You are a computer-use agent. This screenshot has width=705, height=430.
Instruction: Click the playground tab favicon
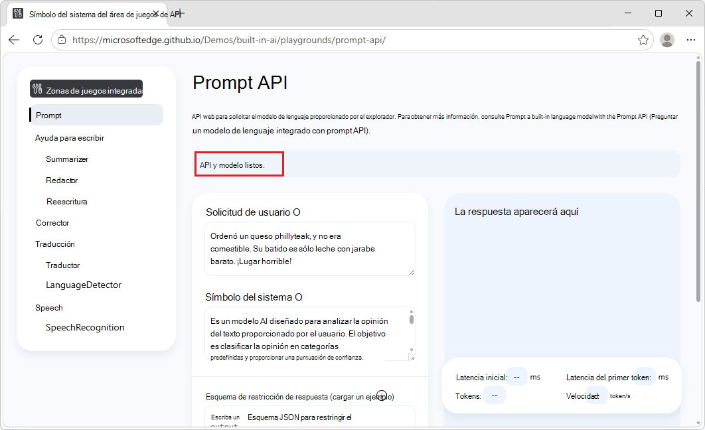click(x=18, y=13)
